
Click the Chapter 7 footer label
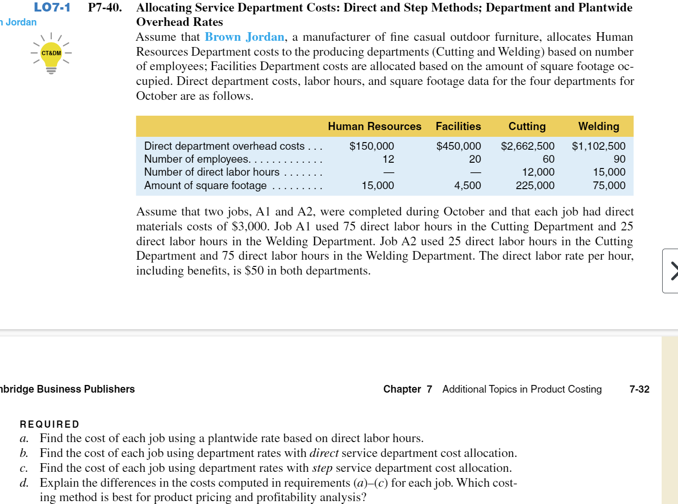point(407,389)
